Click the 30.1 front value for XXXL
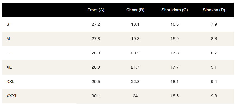Screen dimensions: 237x107 pyautogui.click(x=96, y=96)
